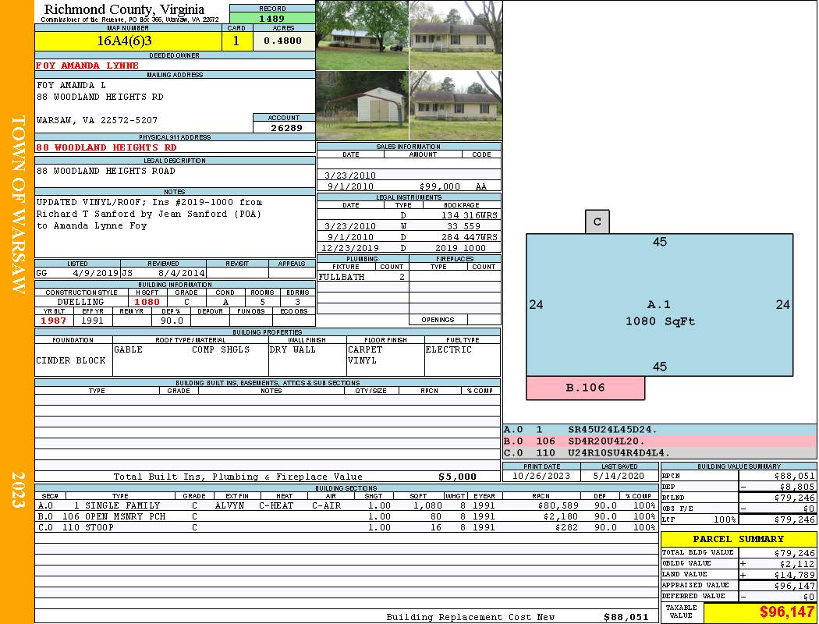Click the PARCEL SUMMARY header
The image size is (819, 624).
[738, 539]
